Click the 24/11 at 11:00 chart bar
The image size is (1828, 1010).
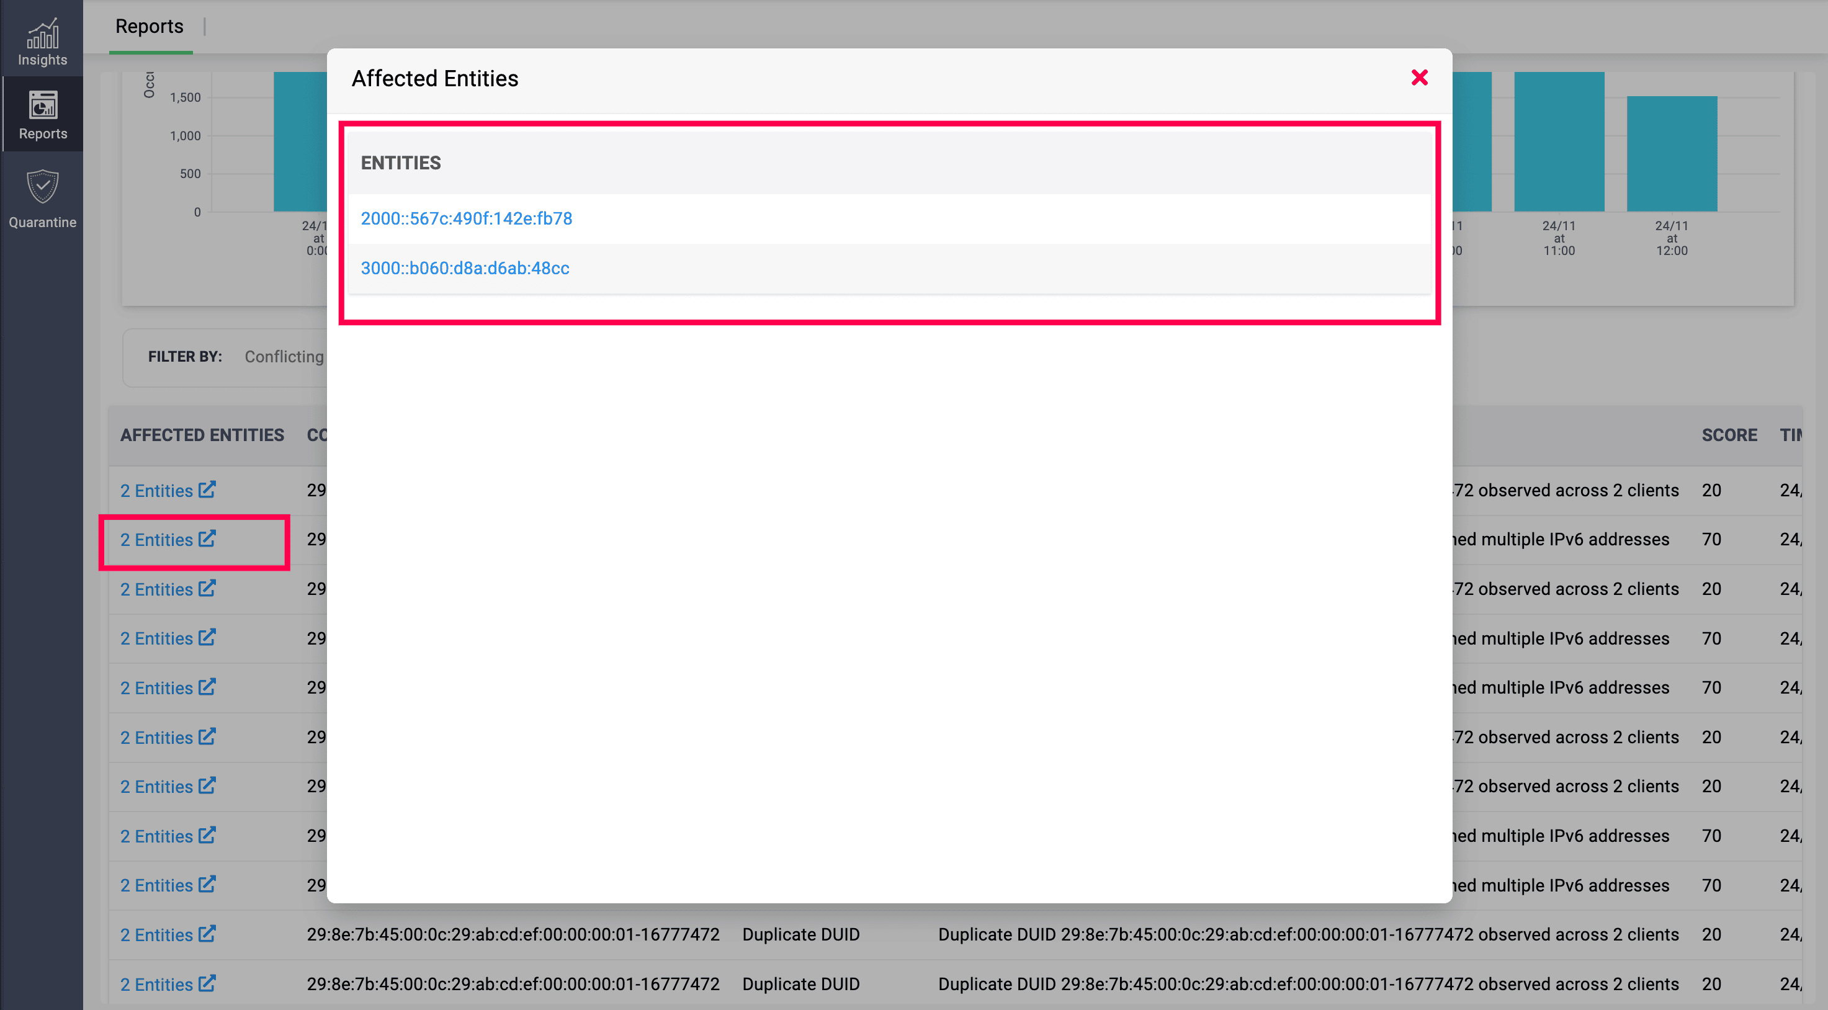[x=1558, y=142]
